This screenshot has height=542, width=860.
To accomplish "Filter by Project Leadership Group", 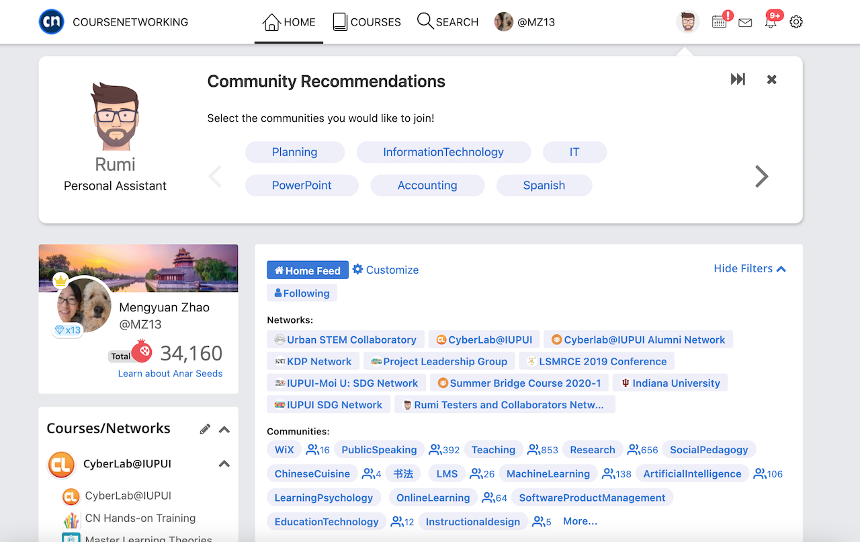I will (x=439, y=361).
